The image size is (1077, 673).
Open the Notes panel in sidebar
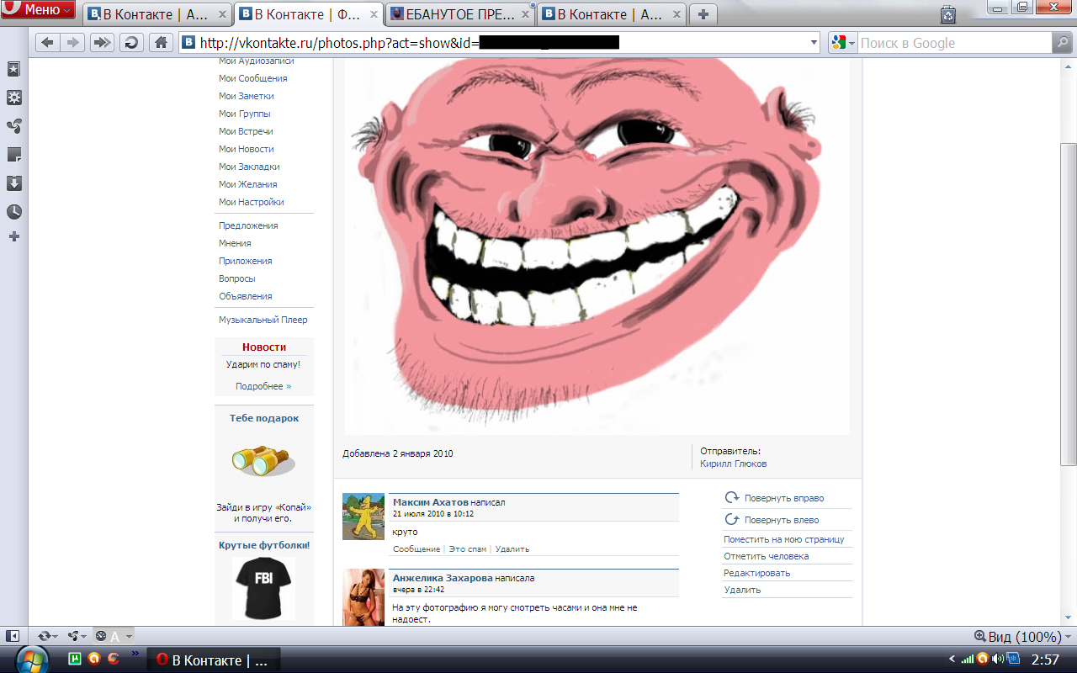(14, 154)
